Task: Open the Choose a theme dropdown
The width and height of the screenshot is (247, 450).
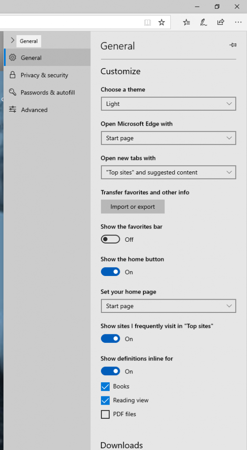Action: tap(168, 104)
